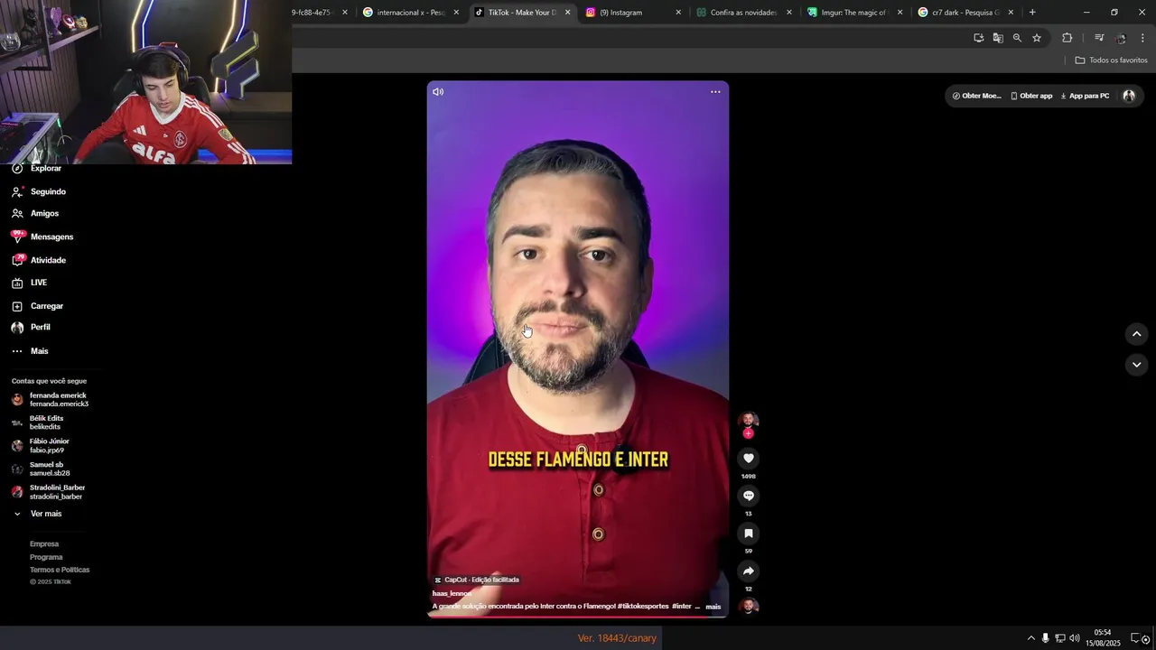This screenshot has width=1156, height=650.
Task: Open the browser extensions puzzle icon
Action: (x=1067, y=38)
